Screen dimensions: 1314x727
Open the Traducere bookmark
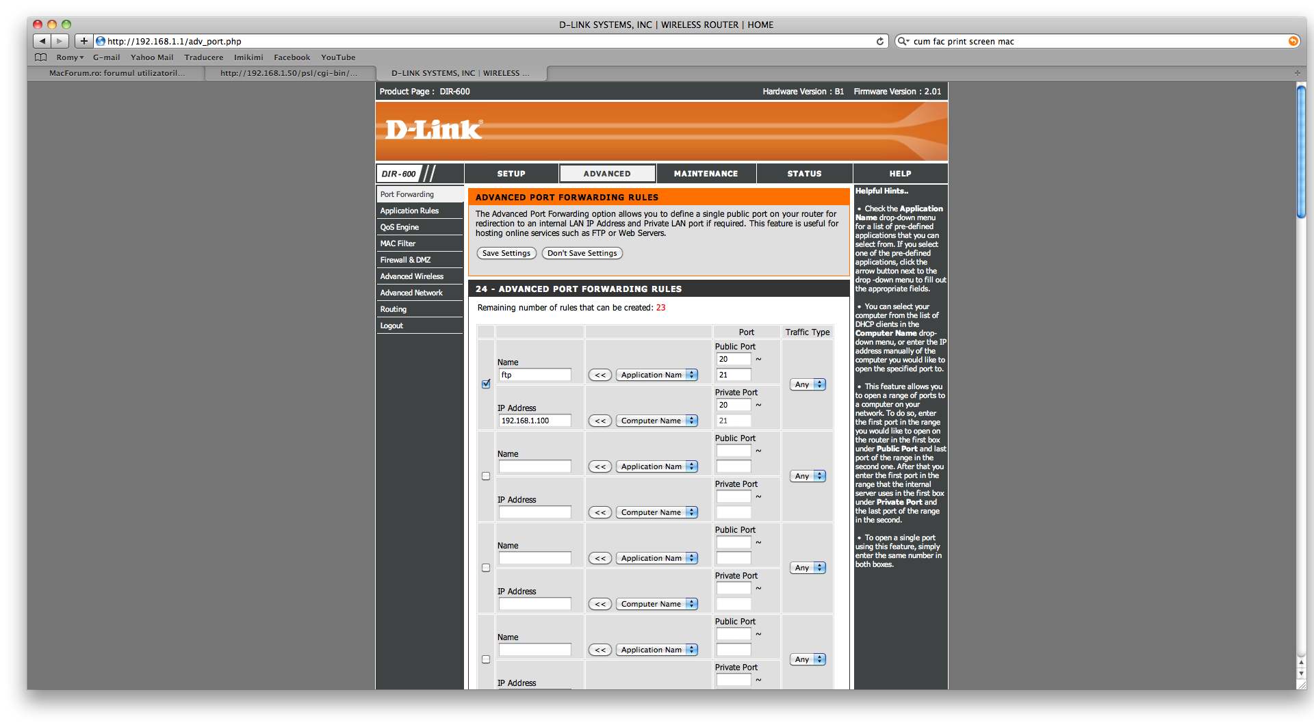[203, 57]
